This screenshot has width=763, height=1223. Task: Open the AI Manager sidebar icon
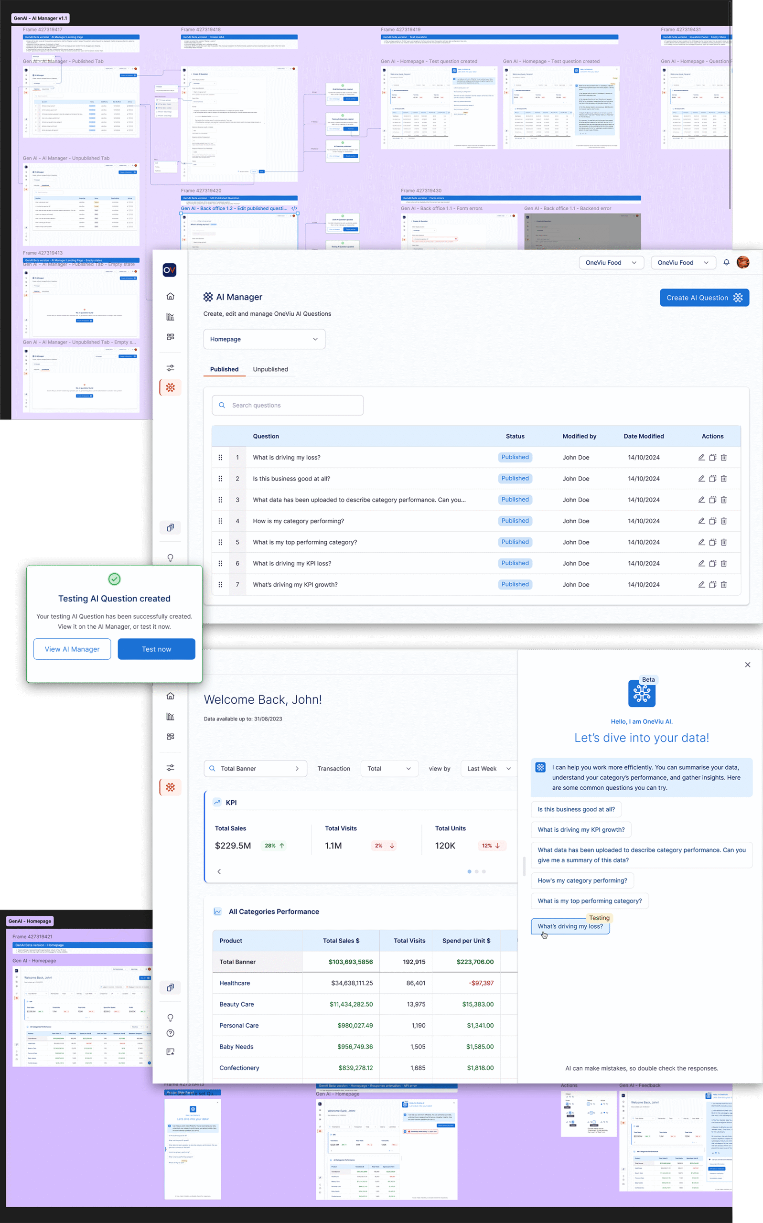click(x=170, y=387)
